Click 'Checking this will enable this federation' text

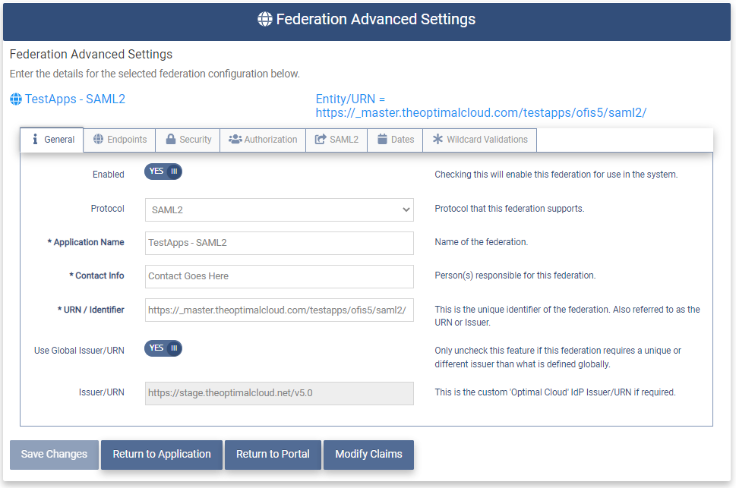pyautogui.click(x=556, y=175)
